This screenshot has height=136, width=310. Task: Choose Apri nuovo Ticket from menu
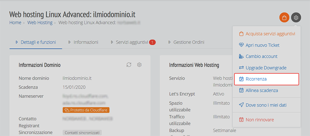pos(267,45)
